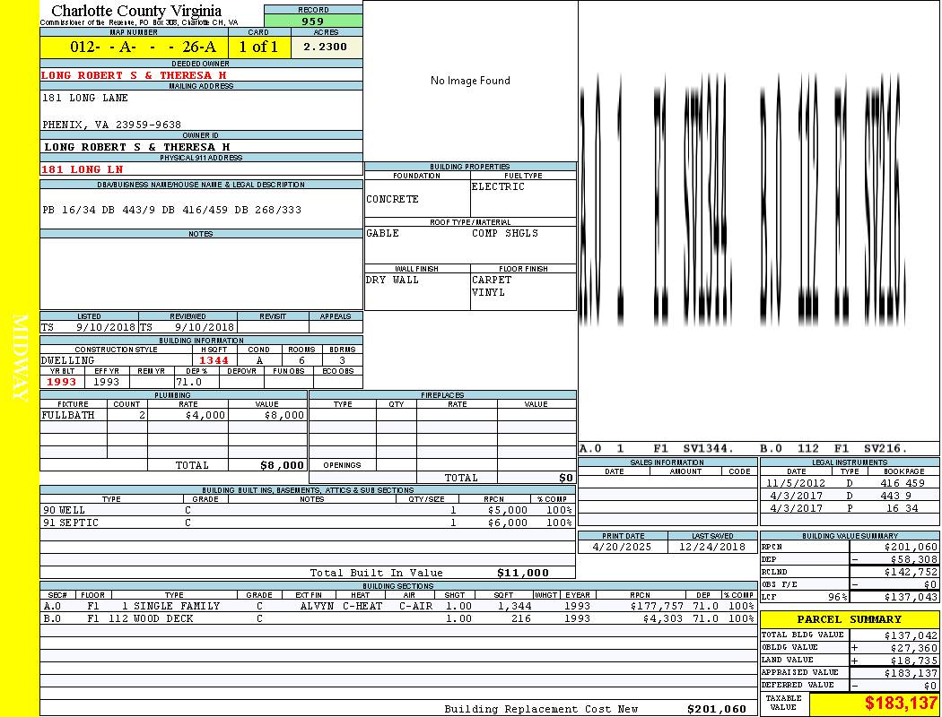Select mailing address line 181 LONG LANE
Image resolution: width=942 pixels, height=717 pixels.
[84, 98]
